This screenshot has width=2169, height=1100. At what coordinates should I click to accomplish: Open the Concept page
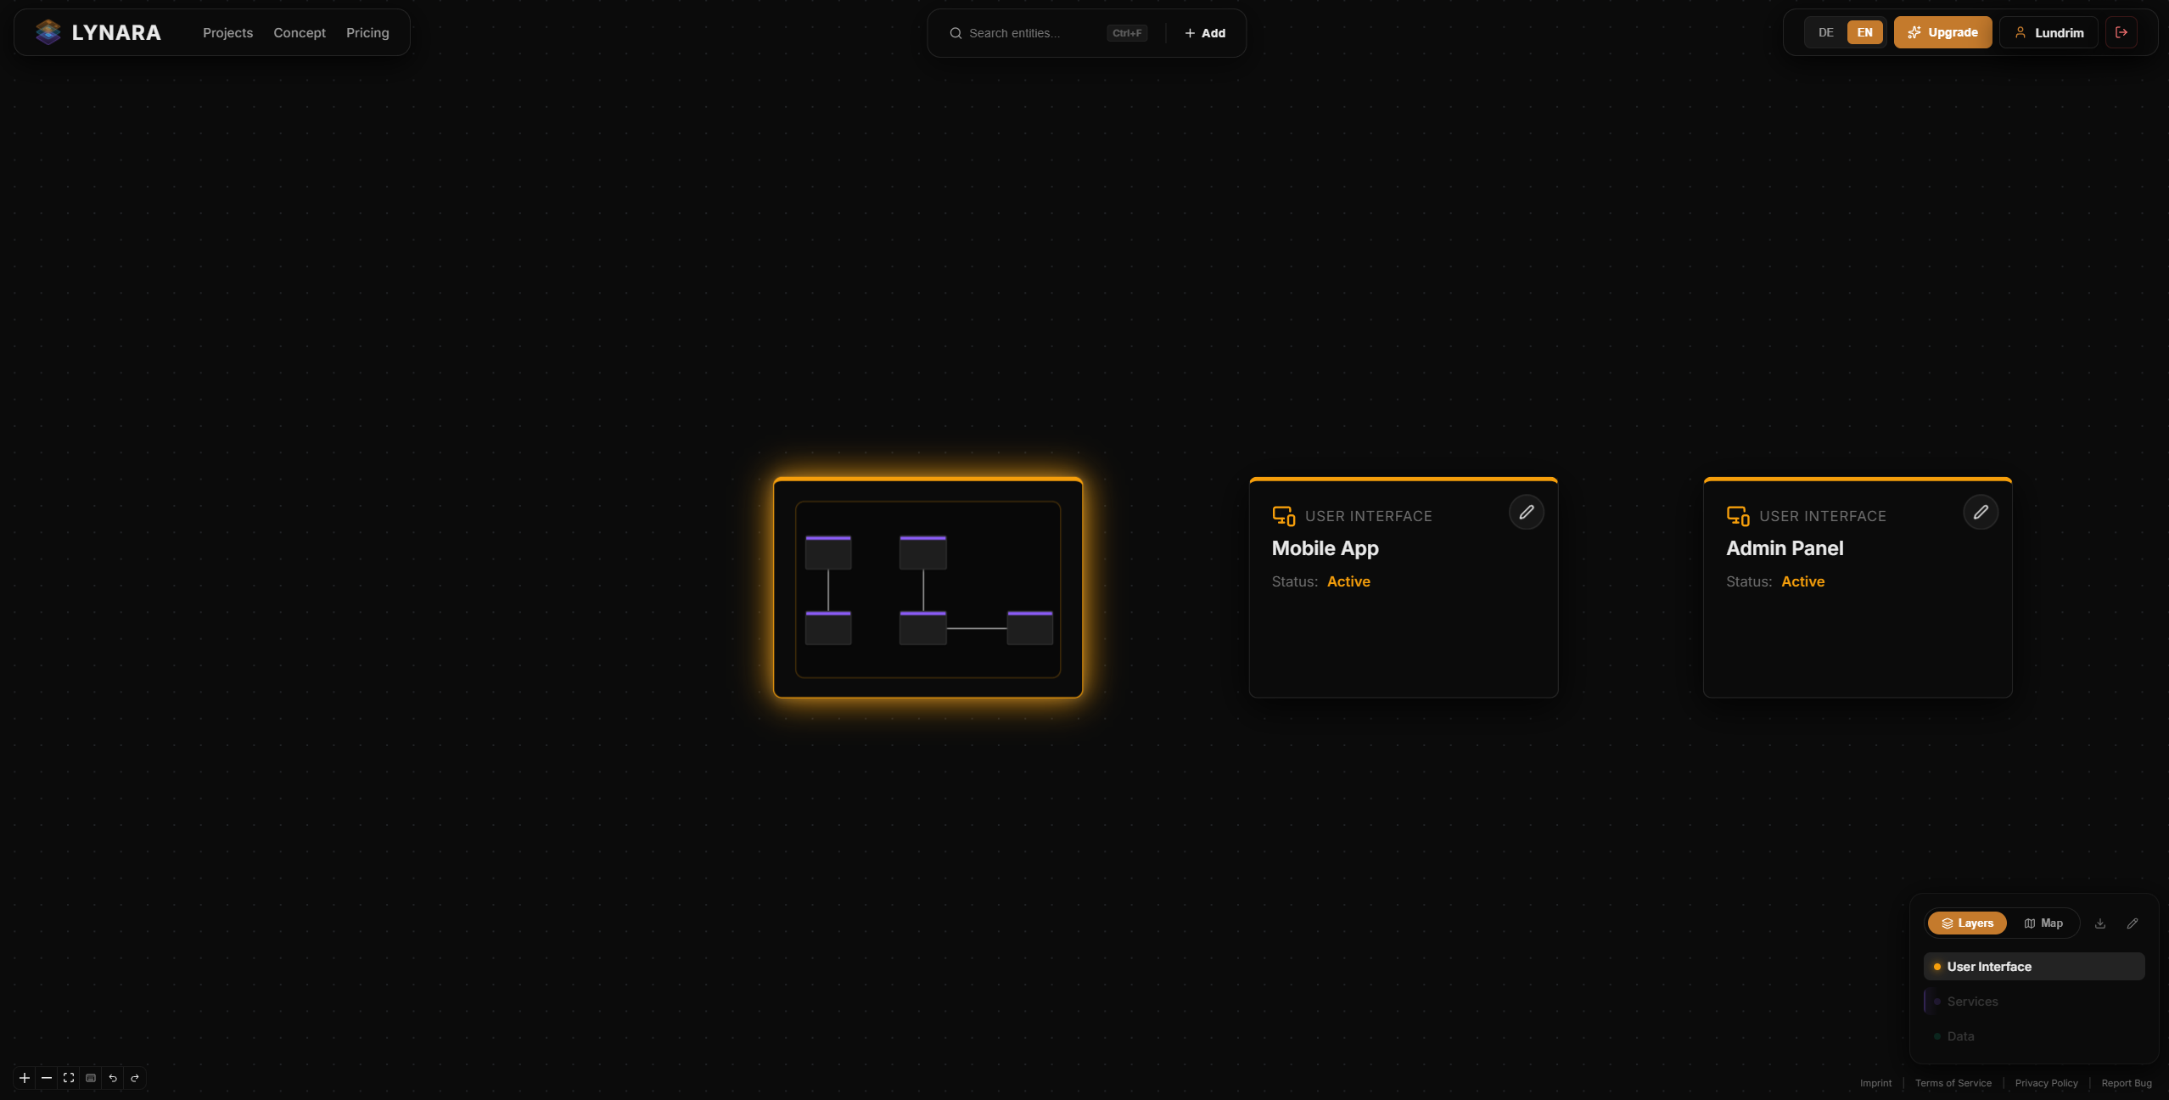pos(299,32)
